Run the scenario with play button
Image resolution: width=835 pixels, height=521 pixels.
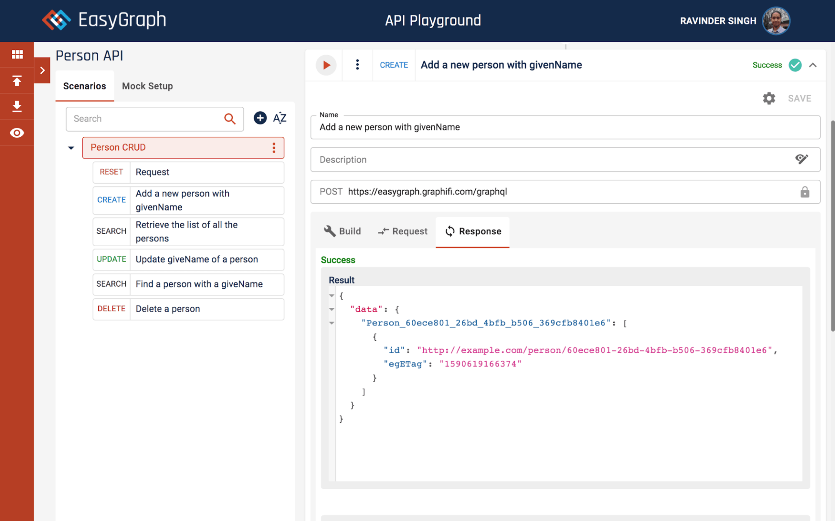pyautogui.click(x=326, y=65)
